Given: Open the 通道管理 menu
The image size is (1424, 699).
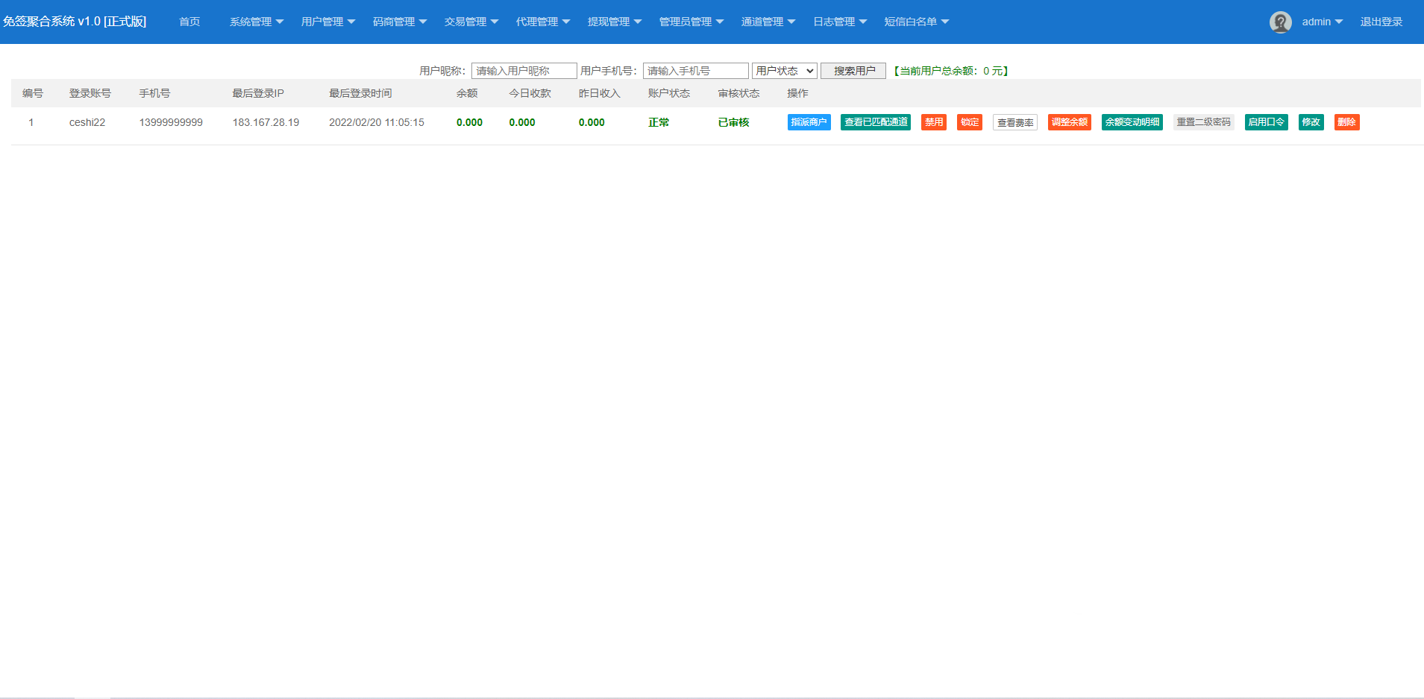Looking at the screenshot, I should (768, 22).
